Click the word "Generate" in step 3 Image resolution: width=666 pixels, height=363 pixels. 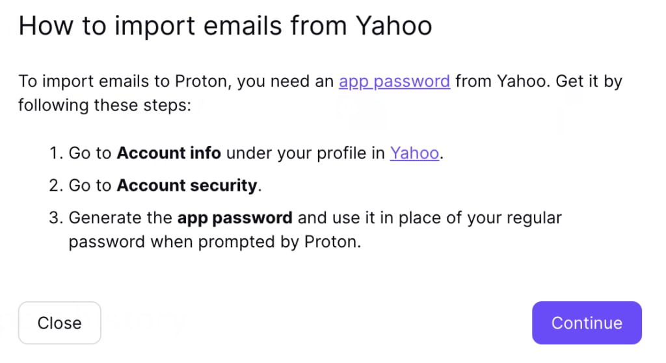coord(100,218)
